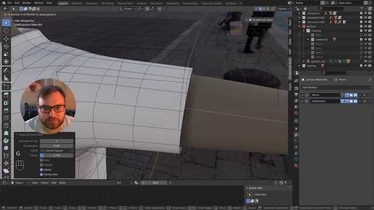This screenshot has height=210, width=374.
Task: Switch to the Modeling workspace tab
Action: [77, 3]
